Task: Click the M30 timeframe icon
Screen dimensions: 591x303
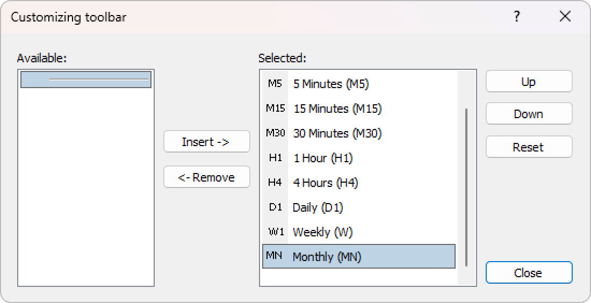Action: point(275,133)
